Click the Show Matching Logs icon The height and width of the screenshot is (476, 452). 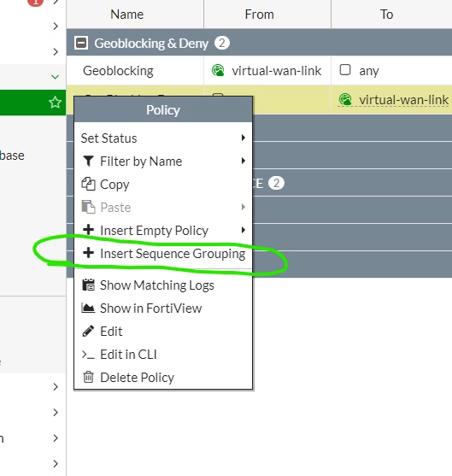[x=88, y=285]
